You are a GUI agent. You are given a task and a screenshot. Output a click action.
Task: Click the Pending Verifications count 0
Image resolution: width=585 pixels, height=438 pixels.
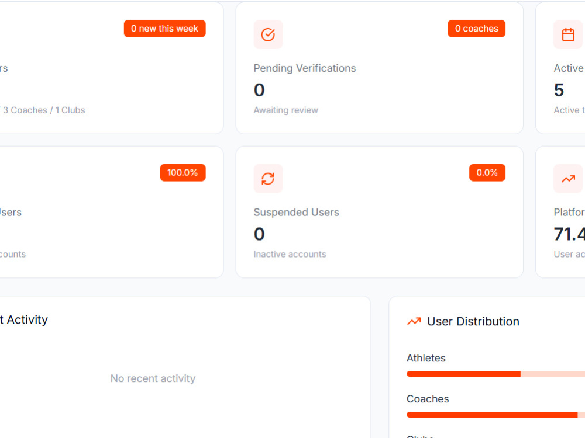point(259,90)
